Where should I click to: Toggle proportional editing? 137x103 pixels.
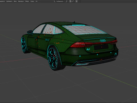76,1
